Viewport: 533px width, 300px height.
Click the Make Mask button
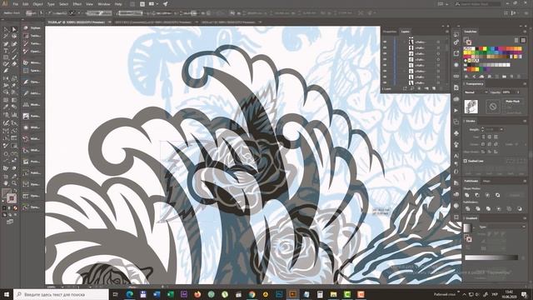513,102
